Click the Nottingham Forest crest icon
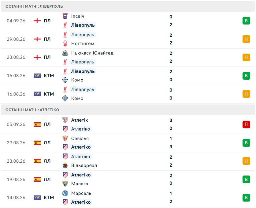This screenshot has width=256, height=208. point(65,43)
